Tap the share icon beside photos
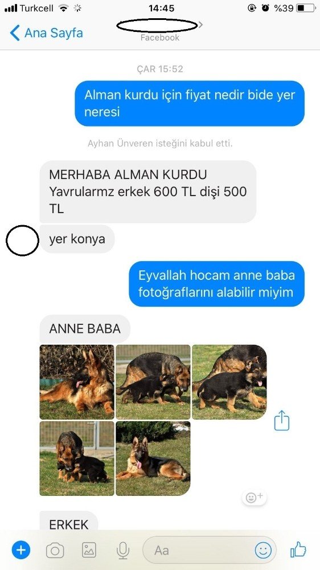This screenshot has height=570, width=320. (281, 421)
